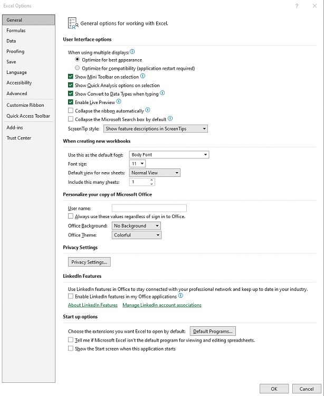The image size is (324, 396).
Task: Open the Language category
Action: coord(28,72)
